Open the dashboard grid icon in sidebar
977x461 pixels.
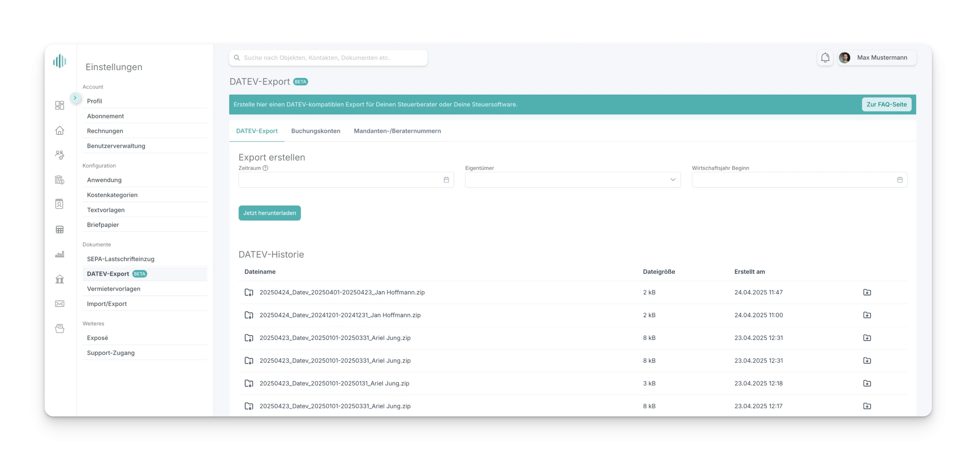(60, 105)
